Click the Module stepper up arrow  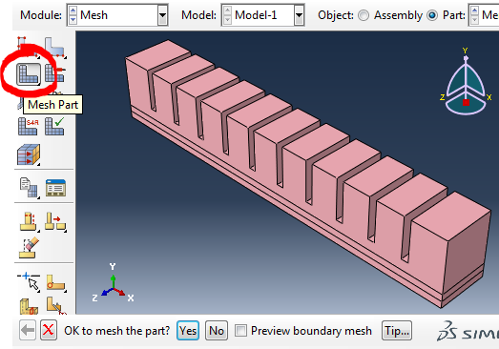coord(73,10)
